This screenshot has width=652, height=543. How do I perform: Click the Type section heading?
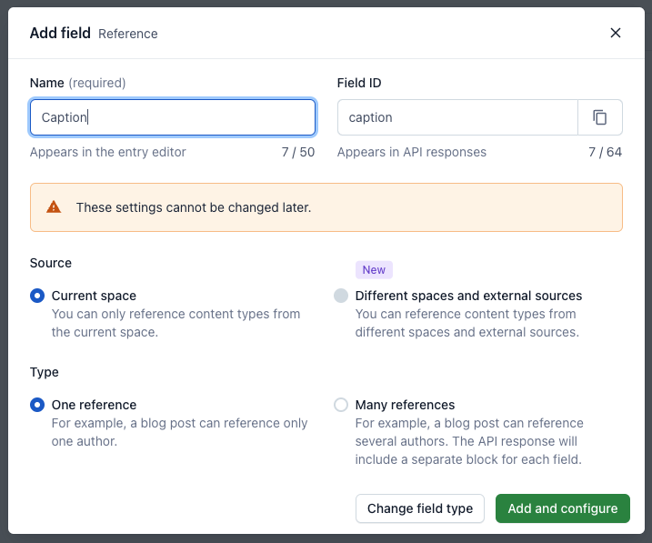(44, 372)
